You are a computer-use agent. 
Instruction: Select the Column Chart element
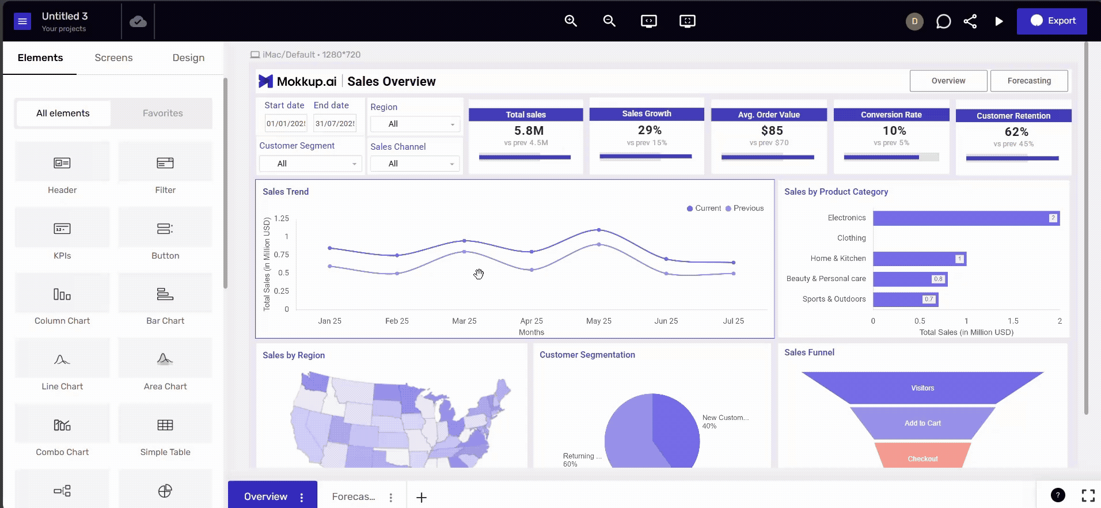coord(62,300)
